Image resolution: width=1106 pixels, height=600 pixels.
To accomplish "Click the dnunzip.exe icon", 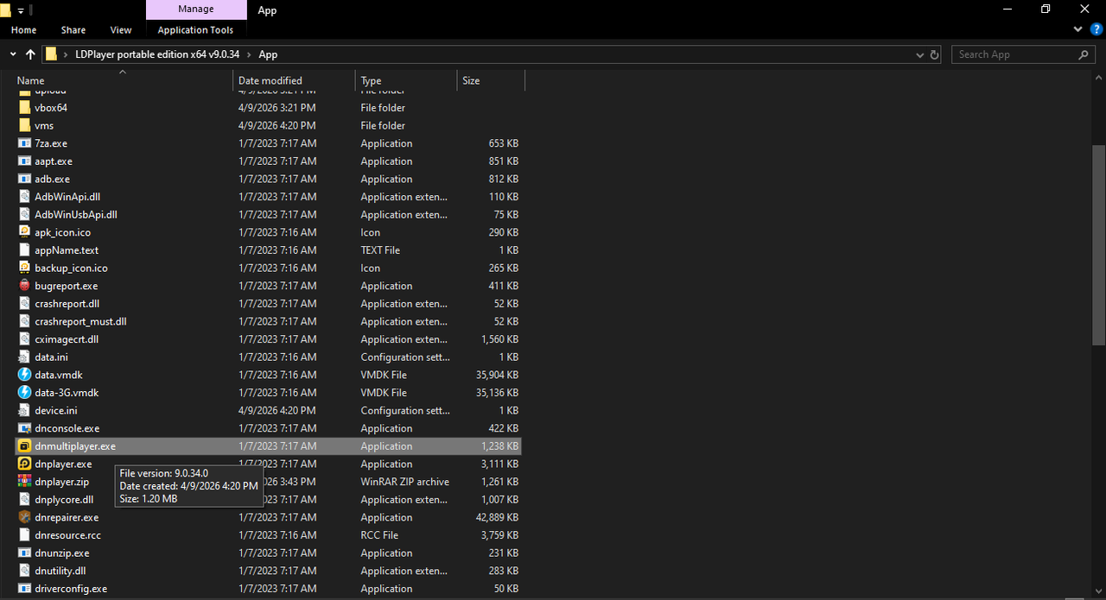I will coord(25,553).
